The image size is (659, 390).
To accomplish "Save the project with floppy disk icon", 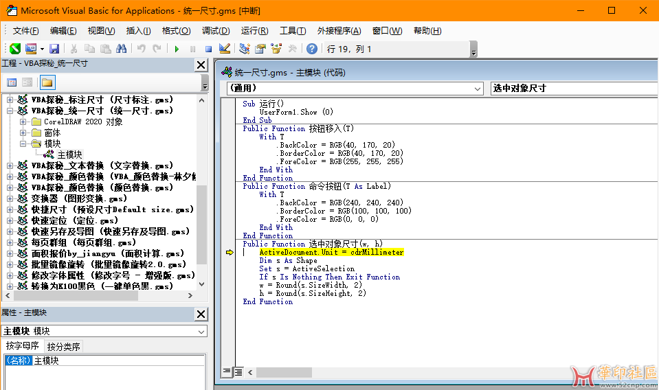I will click(x=54, y=49).
